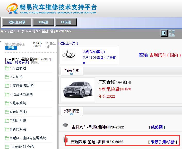Focus the keyword search input field
Screen dimensions: 182x149
pos(15,44)
